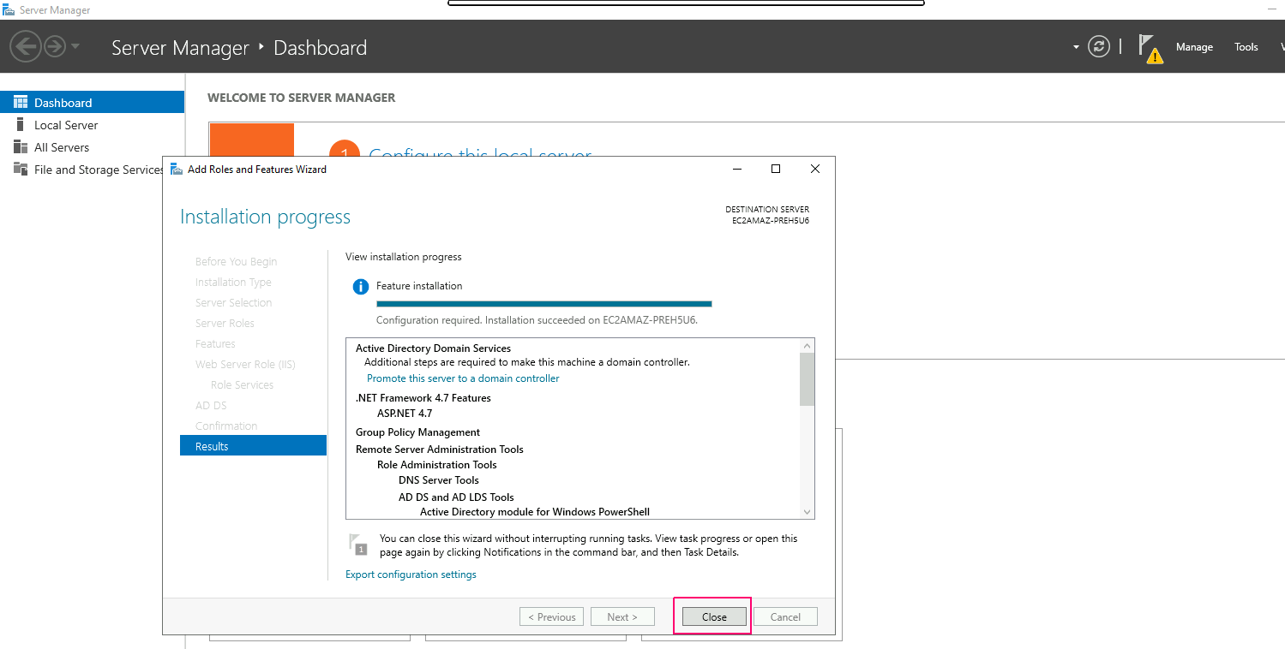Click the Local Server icon in sidebar
Image resolution: width=1285 pixels, height=649 pixels.
(x=21, y=124)
